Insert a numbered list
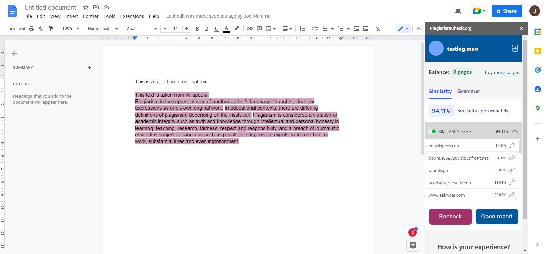Screen dimensions: 547x254 pyautogui.click(x=340, y=29)
